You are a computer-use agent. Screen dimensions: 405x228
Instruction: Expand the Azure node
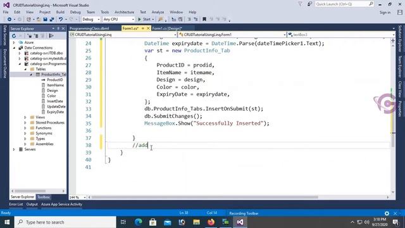[x=14, y=42]
